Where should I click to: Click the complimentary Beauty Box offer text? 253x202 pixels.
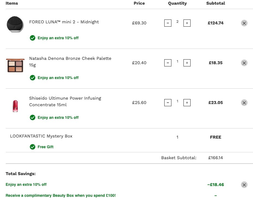pos(61,195)
